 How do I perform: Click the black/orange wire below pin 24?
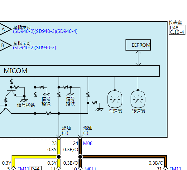point(80,147)
